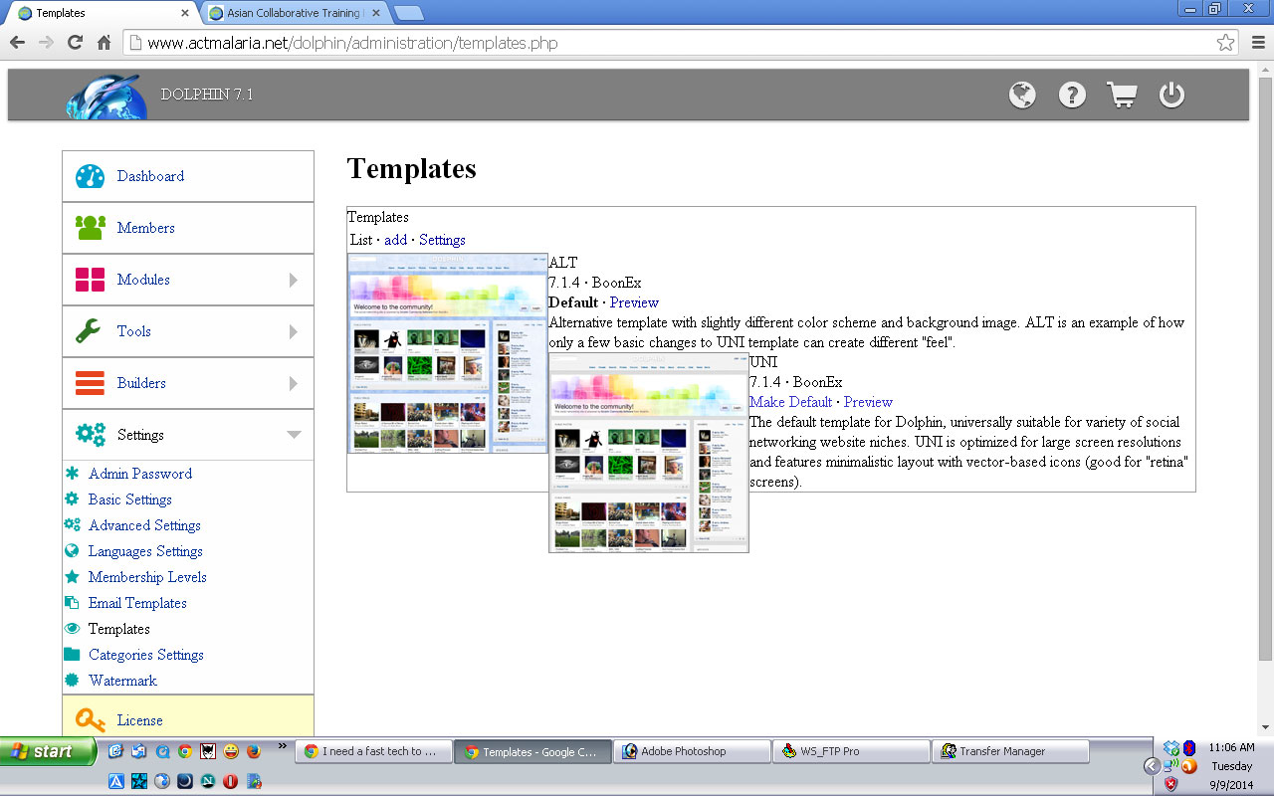
Task: Preview the UNI template
Action: 868,402
